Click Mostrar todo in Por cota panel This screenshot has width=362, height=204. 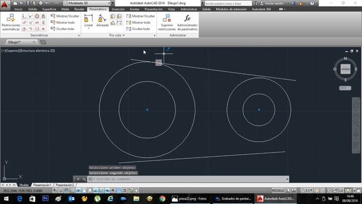click(139, 23)
